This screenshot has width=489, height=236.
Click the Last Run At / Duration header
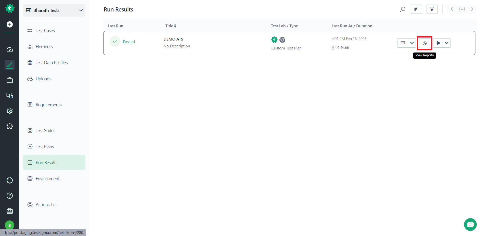coord(352,26)
